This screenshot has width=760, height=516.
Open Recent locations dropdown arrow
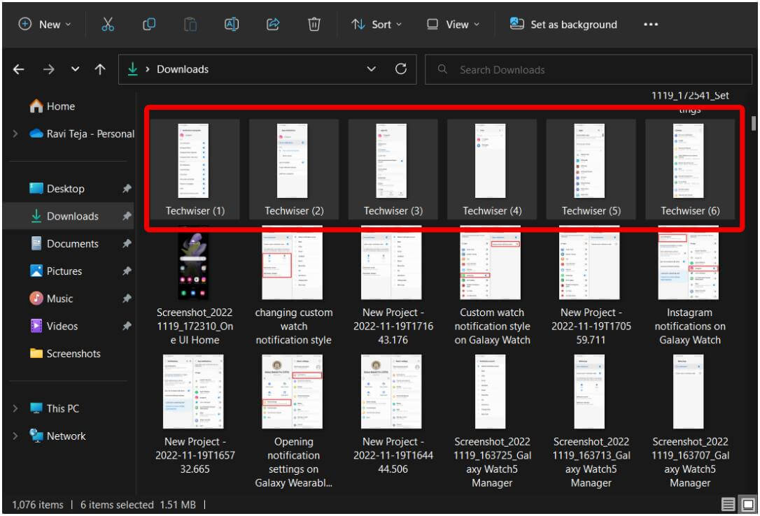coord(75,69)
